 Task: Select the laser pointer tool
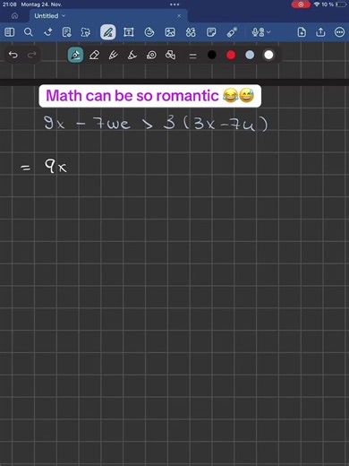coord(232,32)
